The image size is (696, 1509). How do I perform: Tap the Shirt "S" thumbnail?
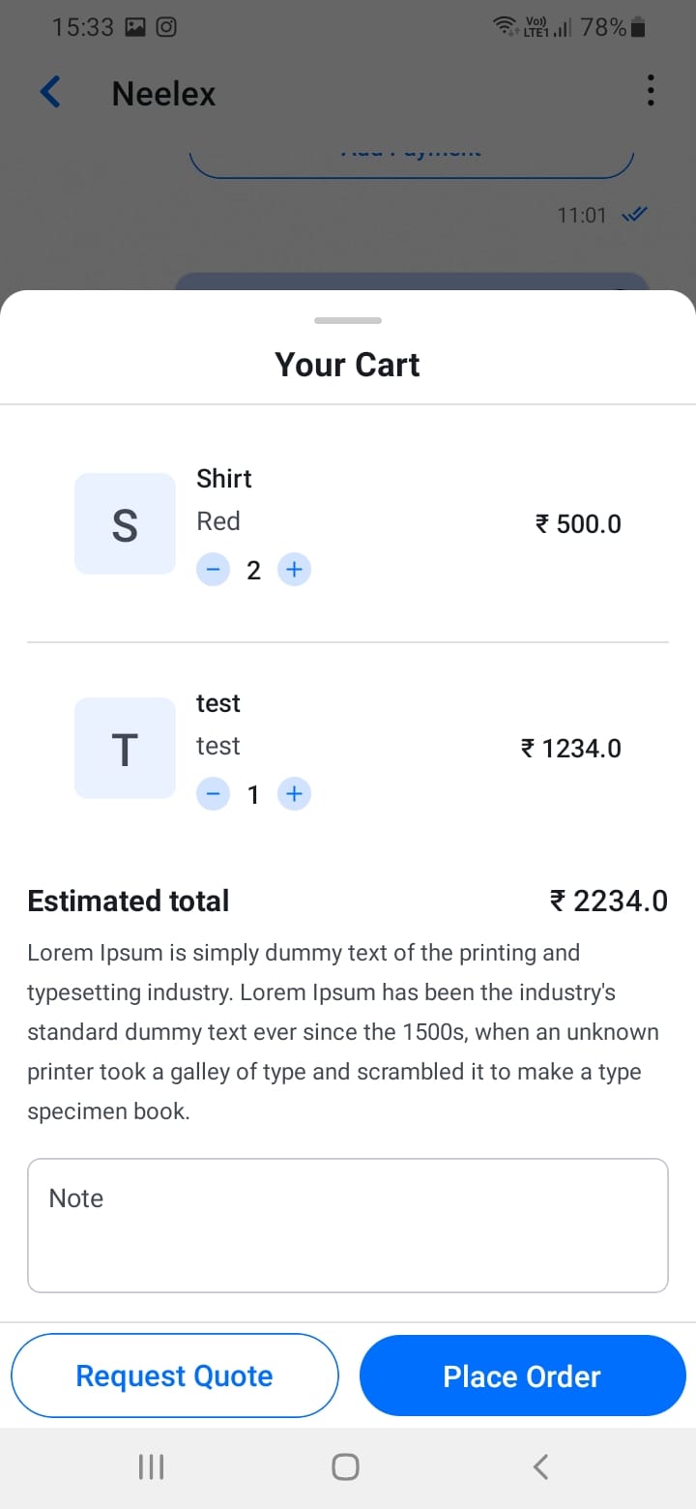(x=125, y=524)
